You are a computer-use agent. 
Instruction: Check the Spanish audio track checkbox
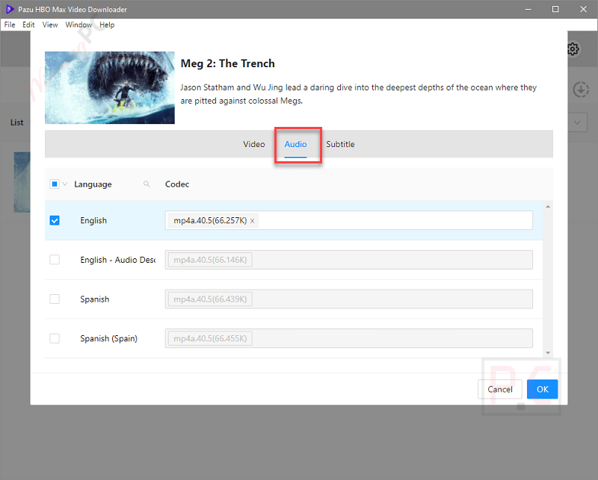click(55, 299)
